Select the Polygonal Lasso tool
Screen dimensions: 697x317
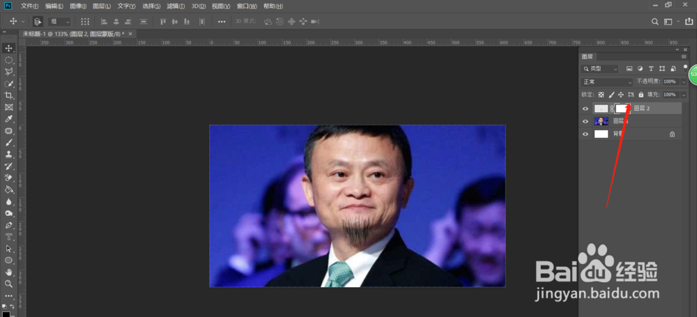pos(8,72)
